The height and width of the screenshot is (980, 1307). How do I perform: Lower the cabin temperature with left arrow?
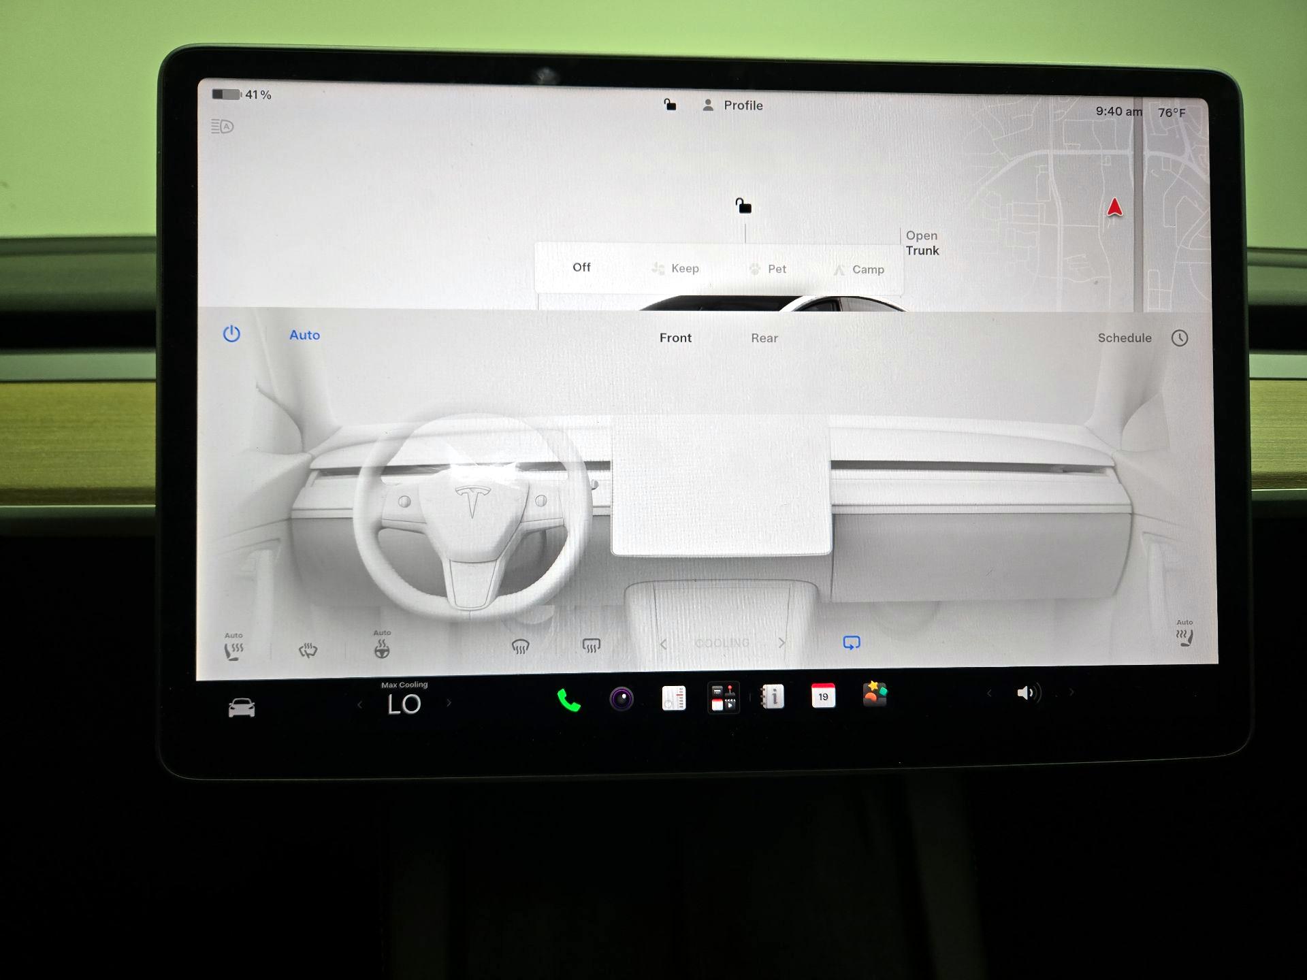pos(360,705)
